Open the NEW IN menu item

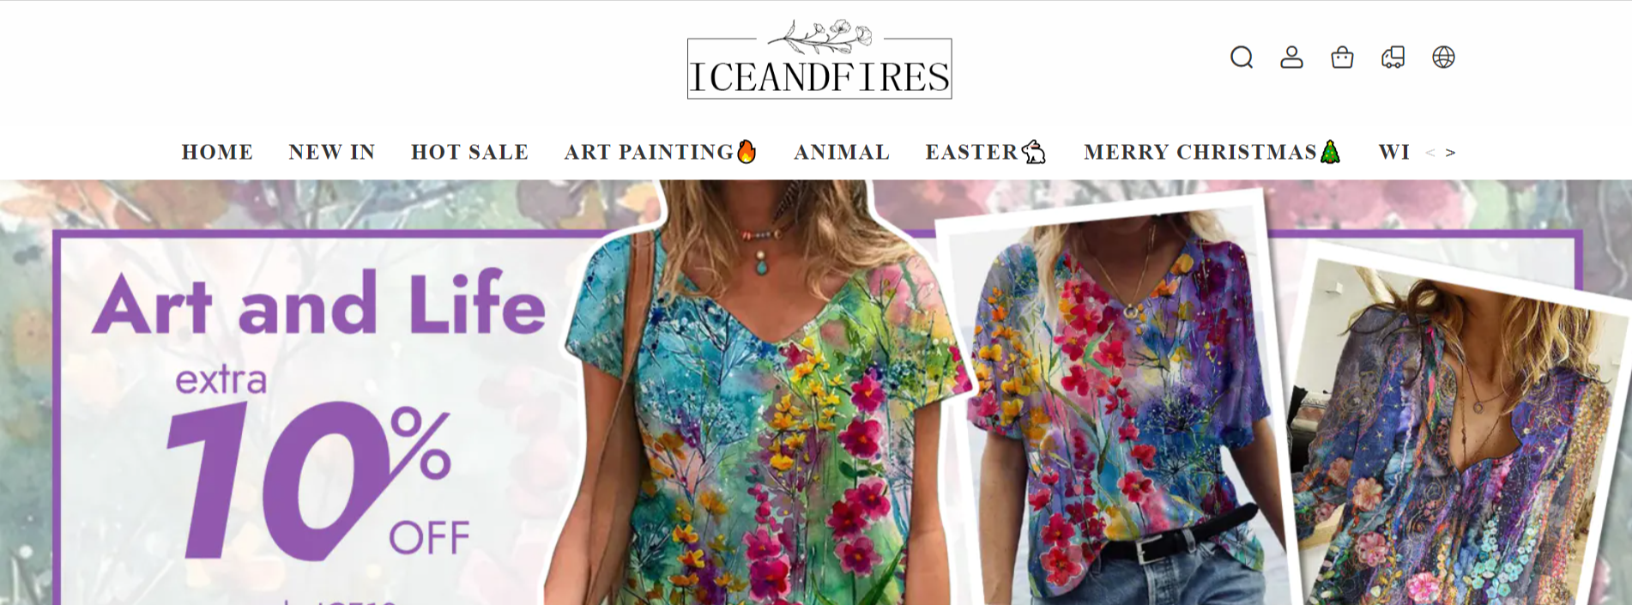click(x=332, y=152)
